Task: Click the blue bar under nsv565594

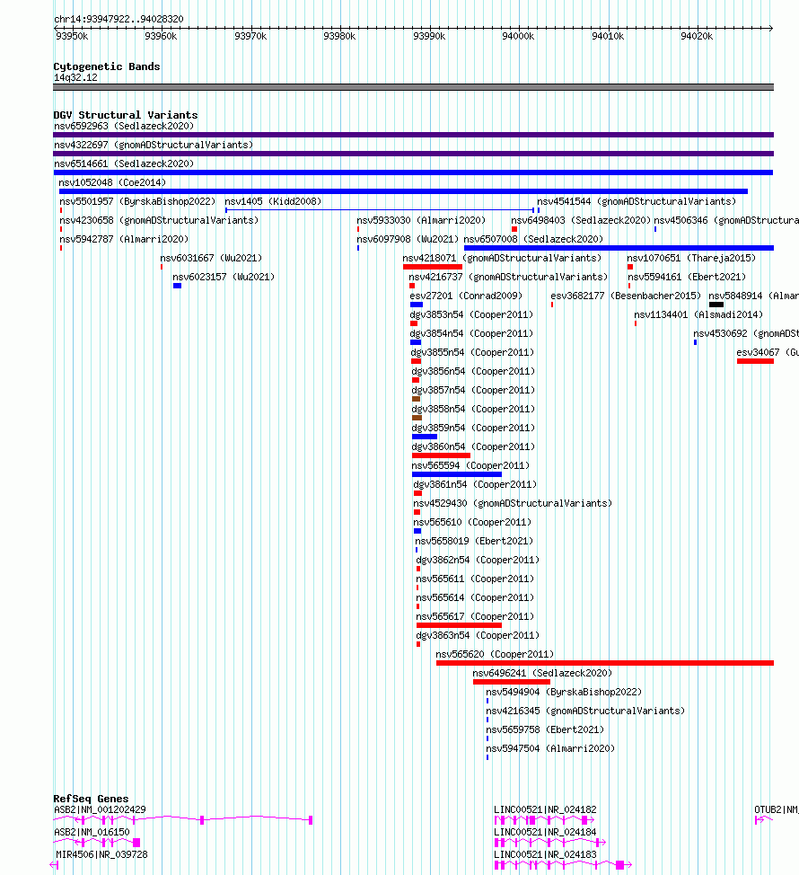Action: click(x=457, y=474)
